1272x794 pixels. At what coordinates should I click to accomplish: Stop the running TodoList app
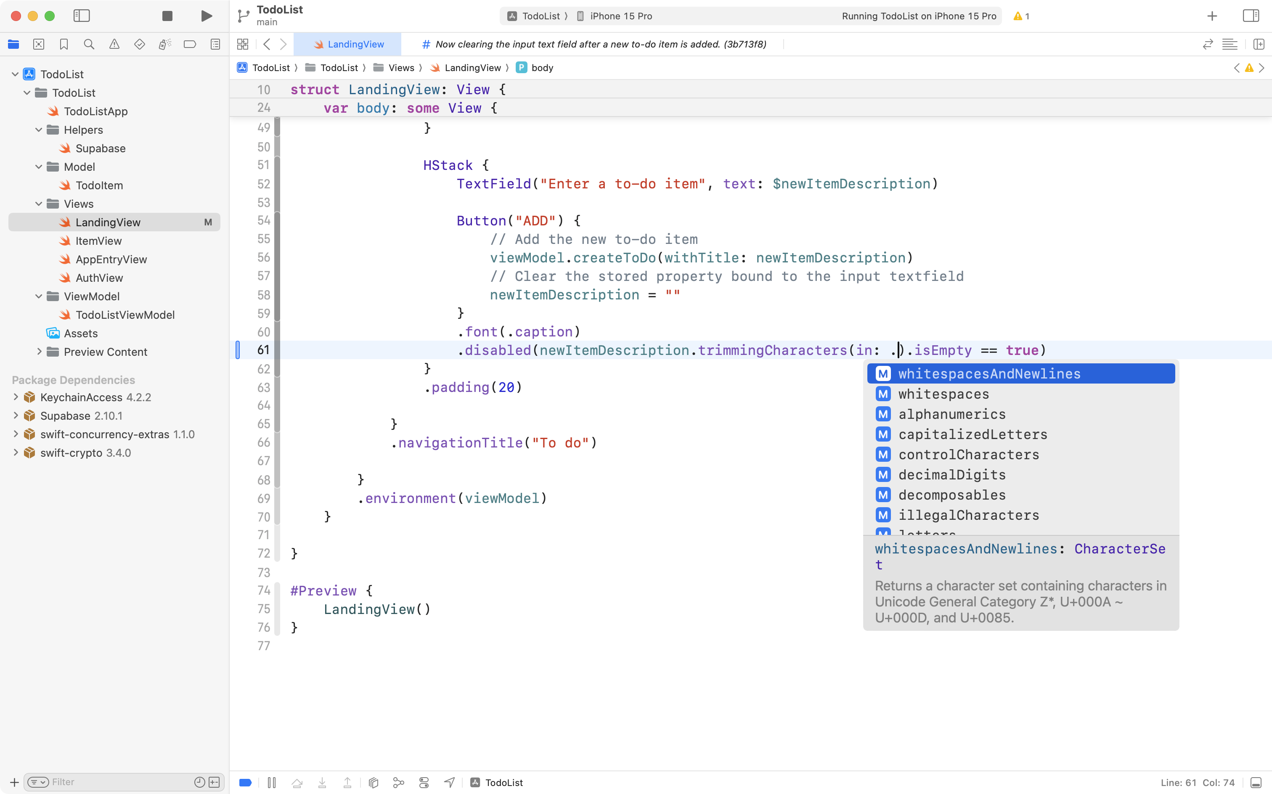(x=167, y=16)
